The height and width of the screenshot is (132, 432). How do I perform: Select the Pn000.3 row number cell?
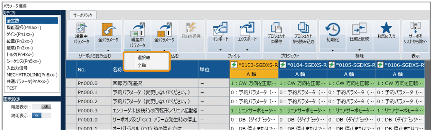pos(94,110)
